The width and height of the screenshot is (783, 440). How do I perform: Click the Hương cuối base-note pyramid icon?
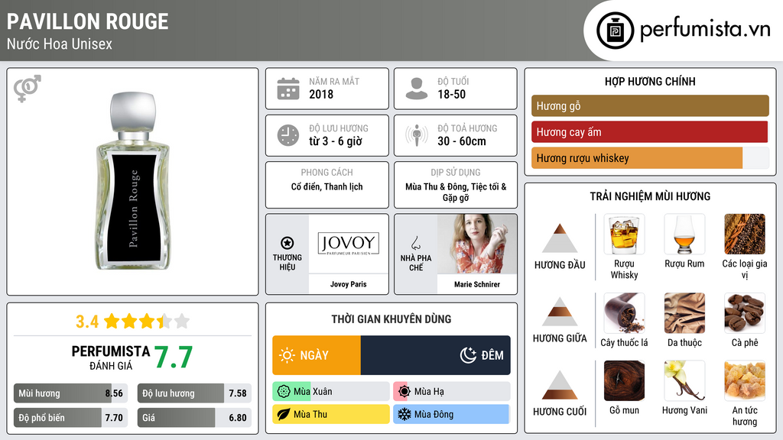pos(560,385)
